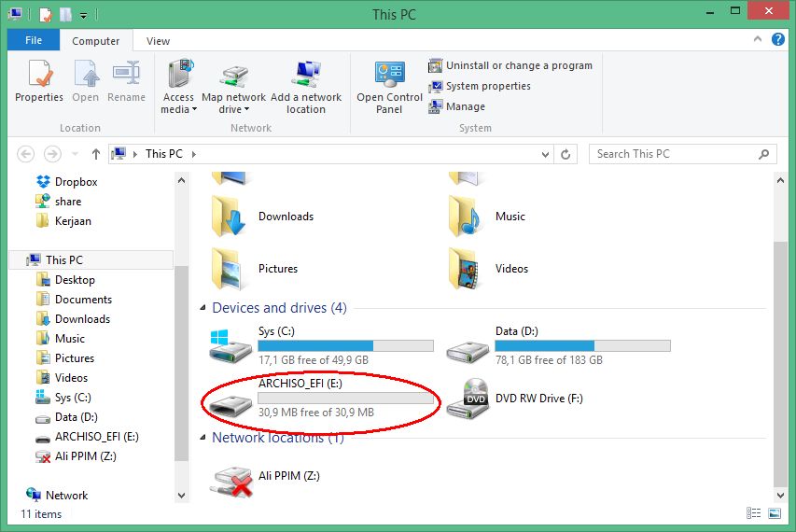The width and height of the screenshot is (796, 532).
Task: Select Kerjaan folder in navigation pane
Action: 73,221
